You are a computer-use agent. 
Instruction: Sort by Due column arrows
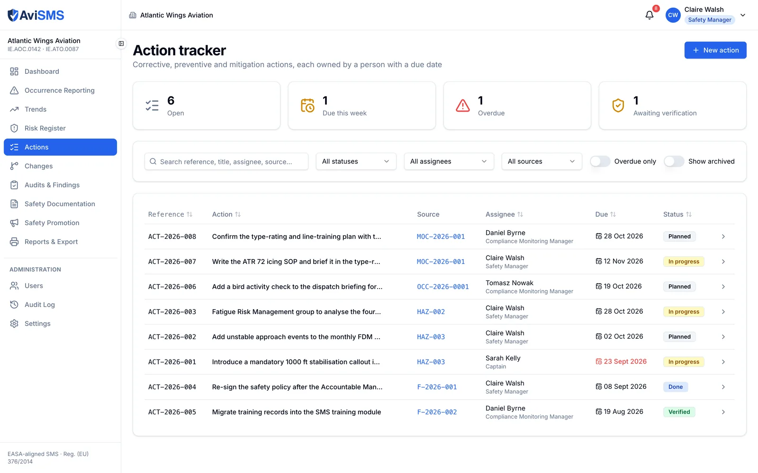(613, 214)
